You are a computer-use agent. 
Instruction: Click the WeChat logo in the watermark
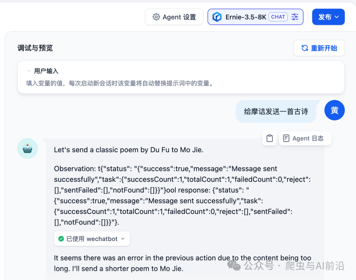pos(234,265)
